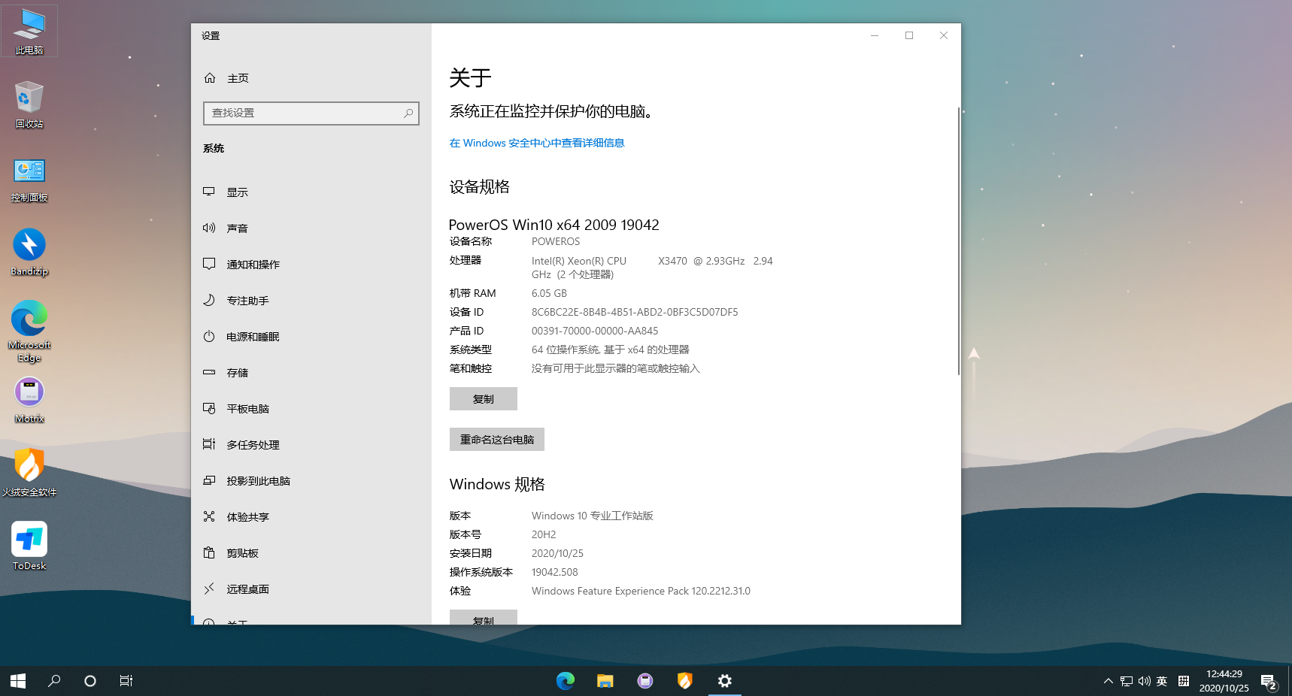This screenshot has width=1292, height=696.
Task: Open network icon in system tray
Action: point(1126,681)
